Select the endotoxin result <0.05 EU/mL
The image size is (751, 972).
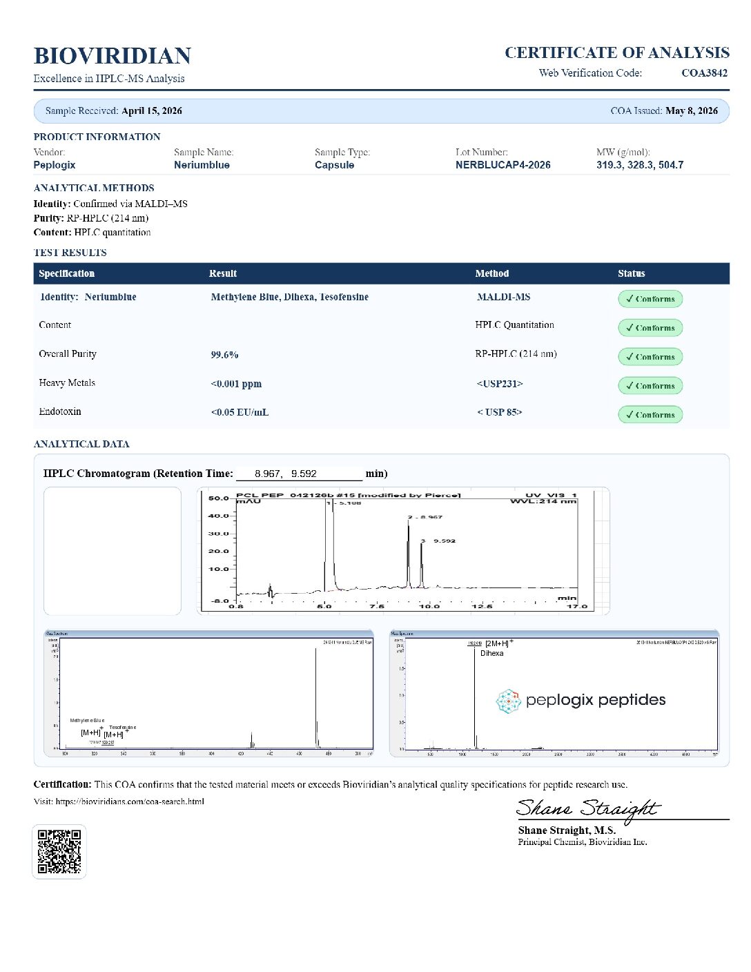tap(240, 412)
